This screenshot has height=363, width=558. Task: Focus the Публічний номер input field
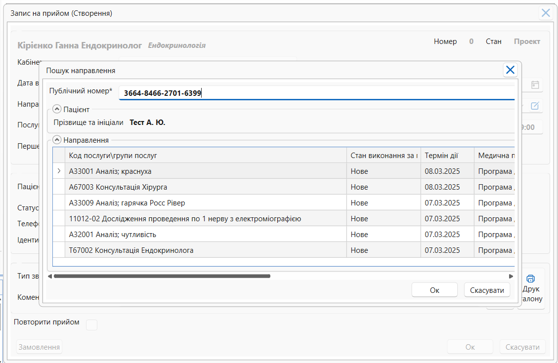(x=317, y=93)
